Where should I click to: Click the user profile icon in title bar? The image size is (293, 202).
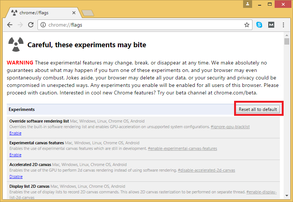[x=248, y=4]
